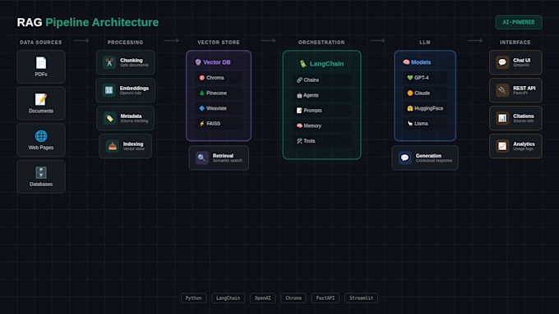
Task: Click the HuggingFace emoji icon
Action: click(x=410, y=108)
